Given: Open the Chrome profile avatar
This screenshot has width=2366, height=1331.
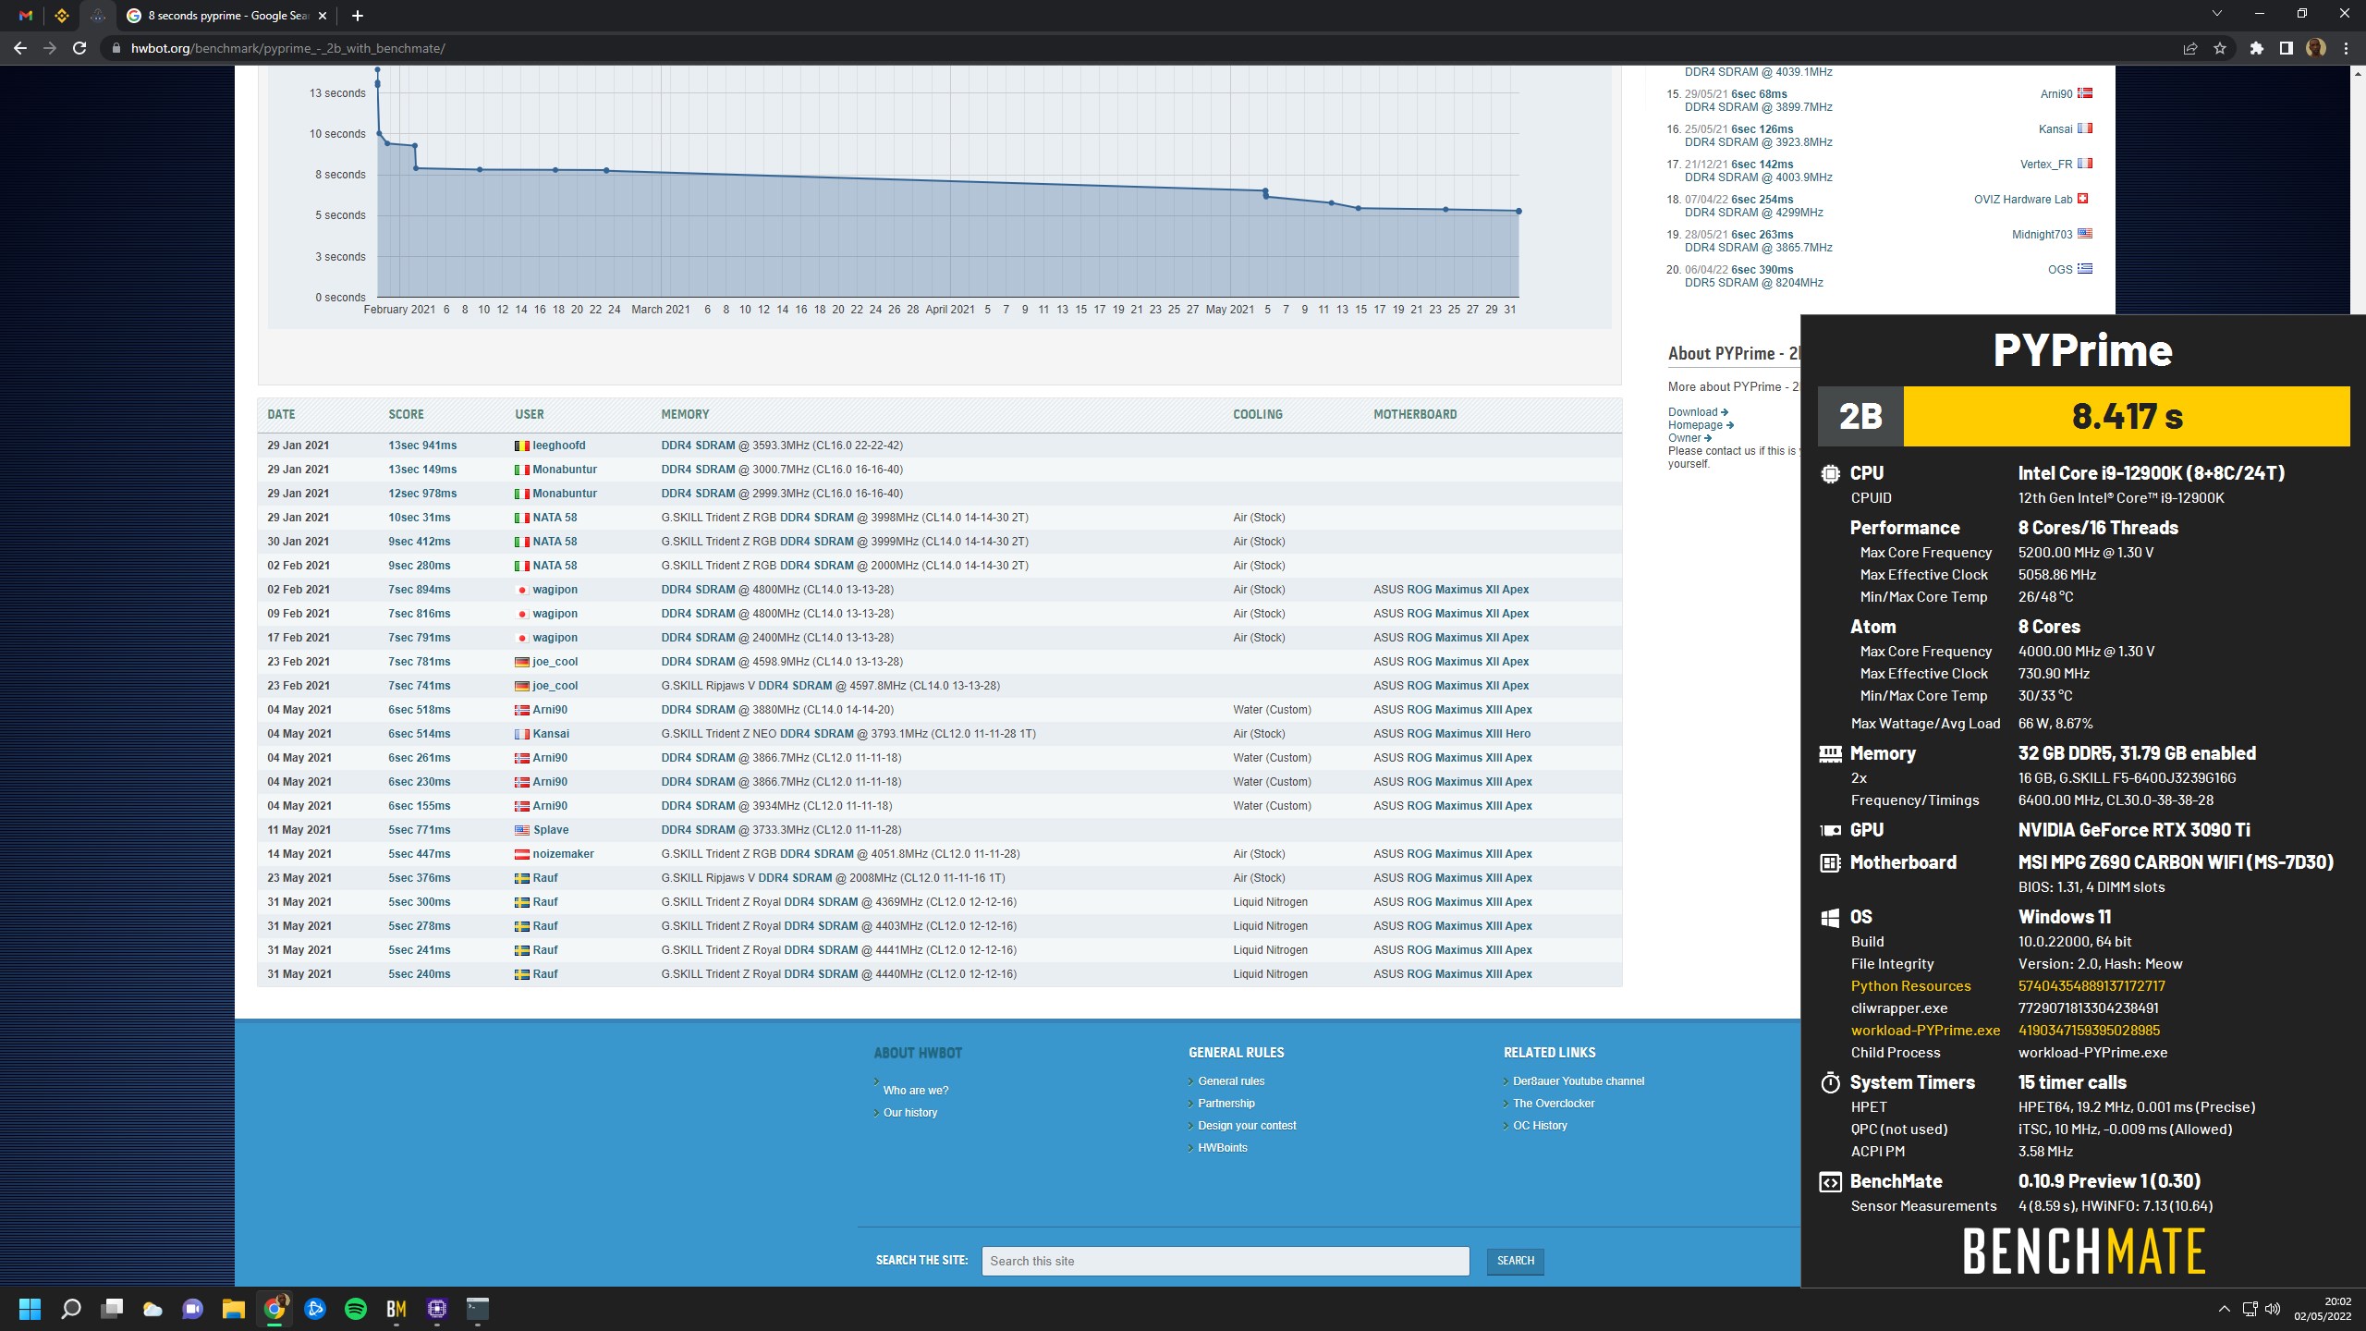Looking at the screenshot, I should click(x=2316, y=48).
